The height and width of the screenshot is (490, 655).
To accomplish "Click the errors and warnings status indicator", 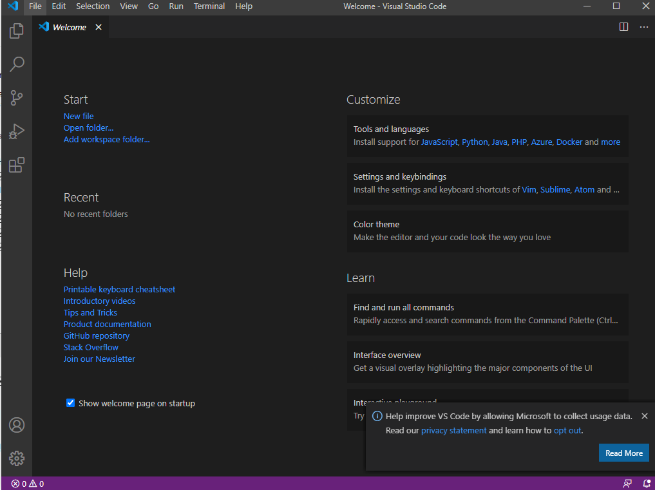I will click(28, 484).
